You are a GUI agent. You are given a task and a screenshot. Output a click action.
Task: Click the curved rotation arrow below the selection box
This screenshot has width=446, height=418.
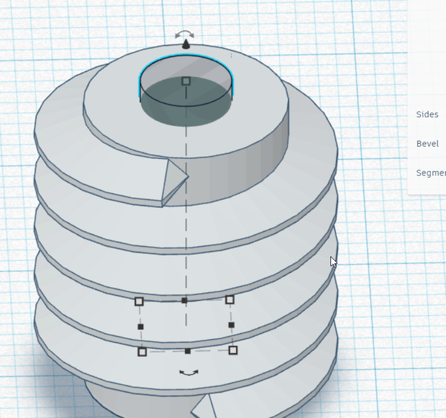[189, 373]
